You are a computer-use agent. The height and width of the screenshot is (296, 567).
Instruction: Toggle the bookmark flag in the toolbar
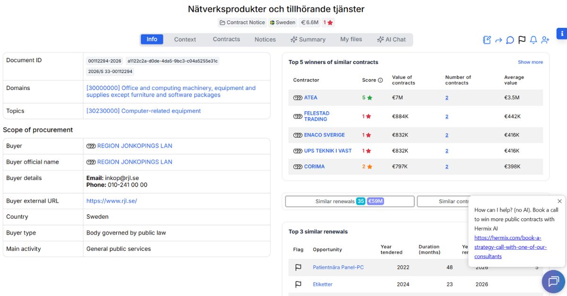point(522,40)
